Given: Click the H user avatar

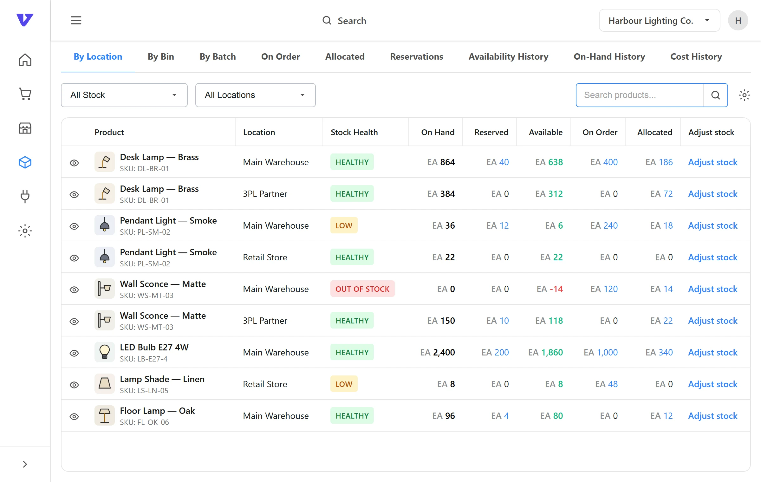Looking at the screenshot, I should point(738,21).
